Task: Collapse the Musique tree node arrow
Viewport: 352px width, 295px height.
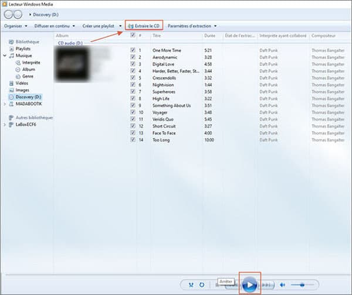Action: coord(5,56)
